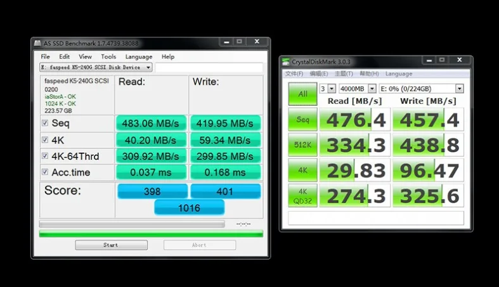Screen dimensions: 499x287
Task: Click the 4K read result 40.20 MB/s
Action: 151,140
